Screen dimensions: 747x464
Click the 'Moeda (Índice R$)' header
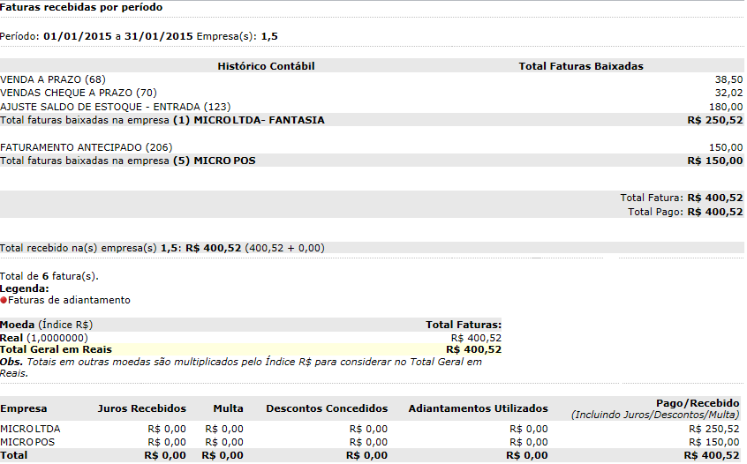pyautogui.click(x=46, y=325)
